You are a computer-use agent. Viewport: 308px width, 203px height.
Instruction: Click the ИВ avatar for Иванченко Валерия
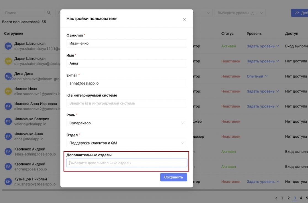pos(8,121)
